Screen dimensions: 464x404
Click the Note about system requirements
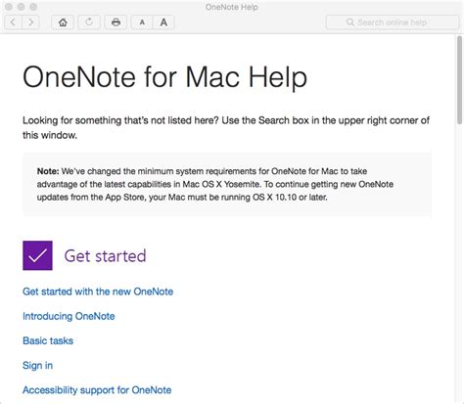(x=227, y=184)
